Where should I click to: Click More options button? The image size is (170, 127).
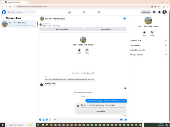tap(106, 29)
